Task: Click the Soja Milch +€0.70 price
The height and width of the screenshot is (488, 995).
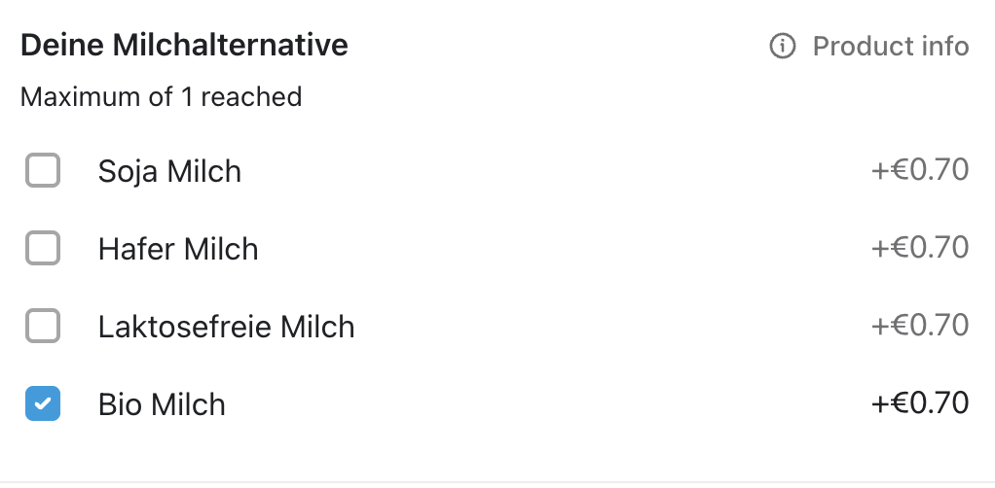Action: point(920,171)
